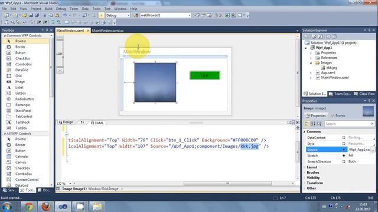Collapse the Common WPF Controls group
Image resolution: width=378 pixels, height=212 pixels.
5,35
